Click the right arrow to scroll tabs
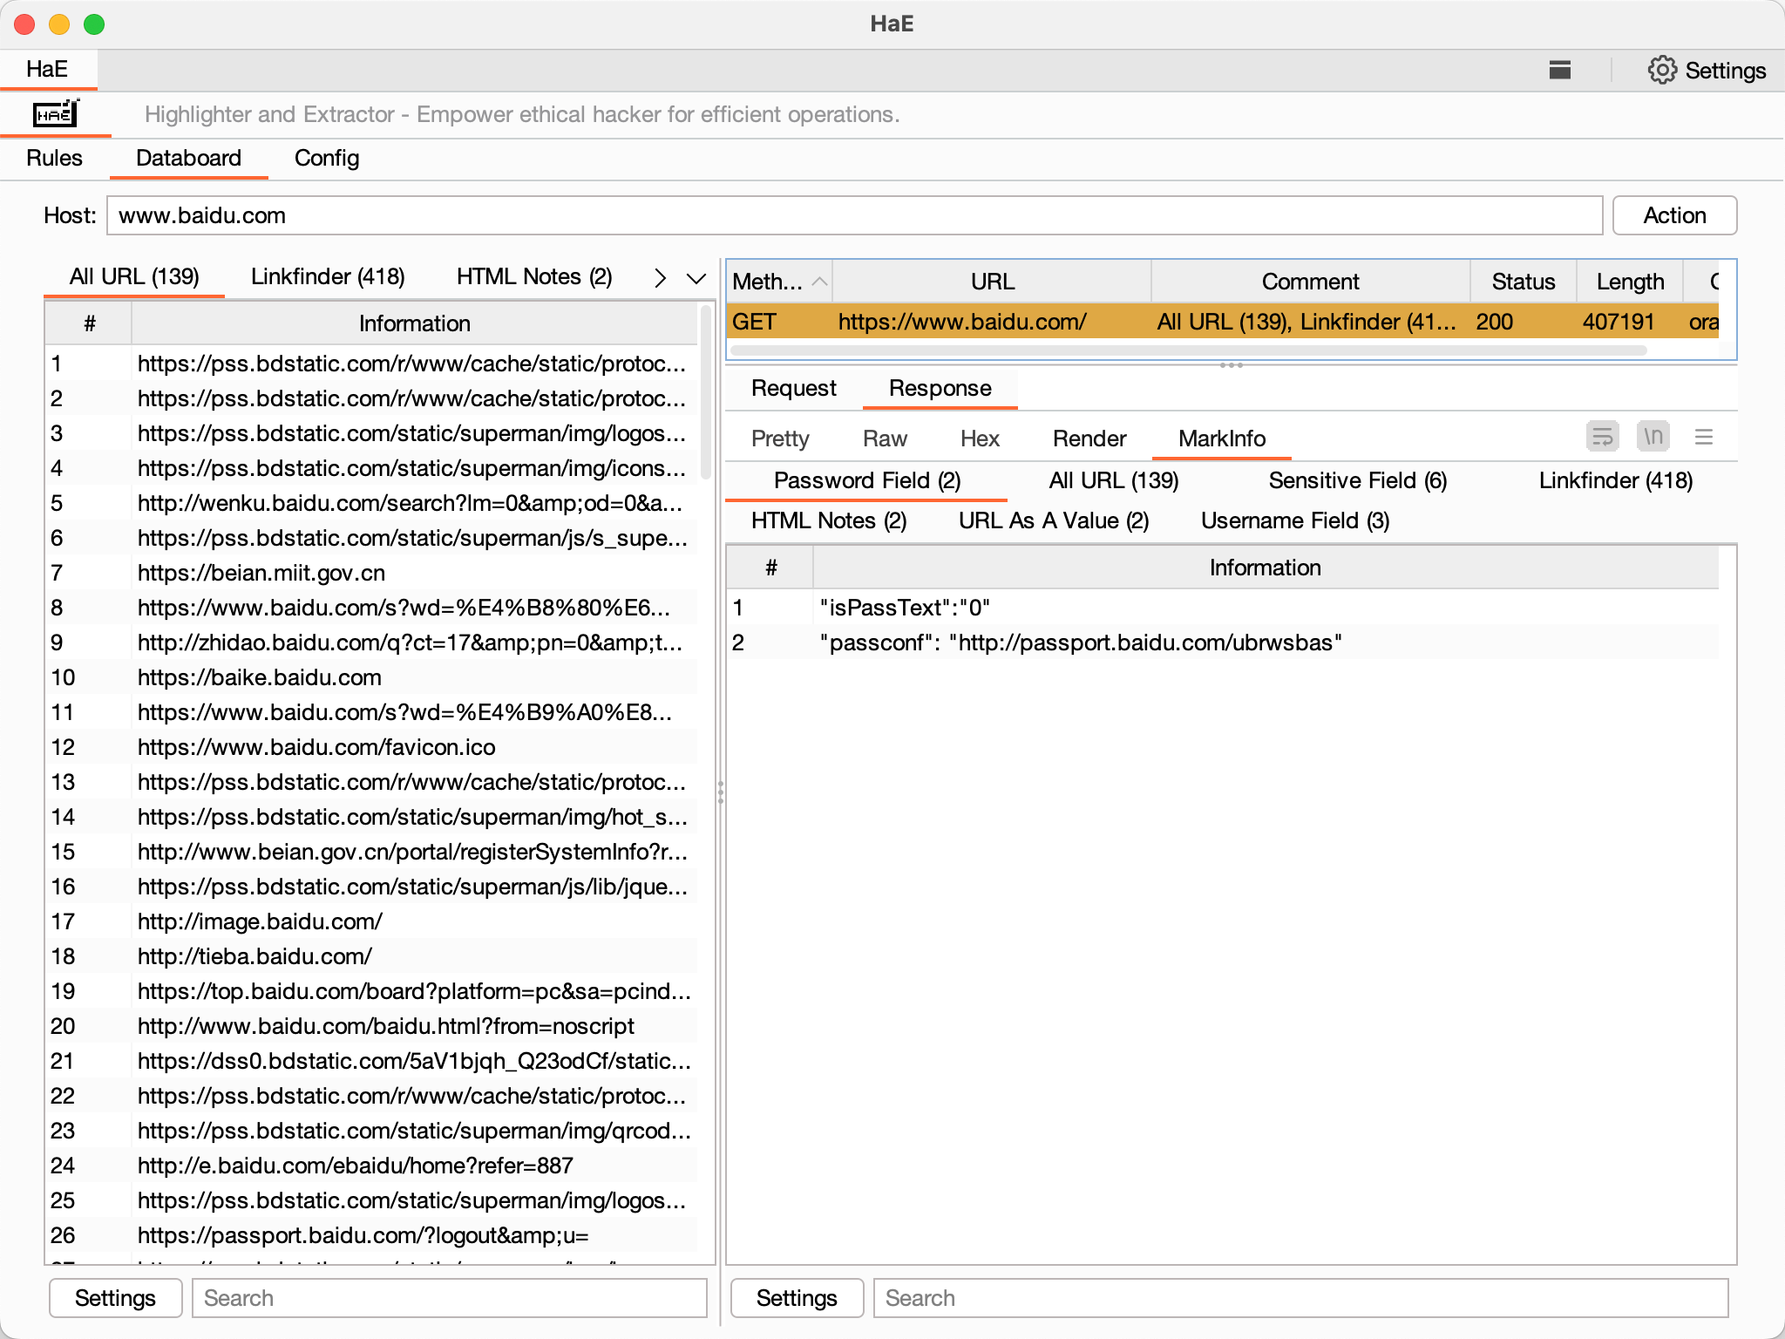This screenshot has height=1339, width=1785. (660, 278)
